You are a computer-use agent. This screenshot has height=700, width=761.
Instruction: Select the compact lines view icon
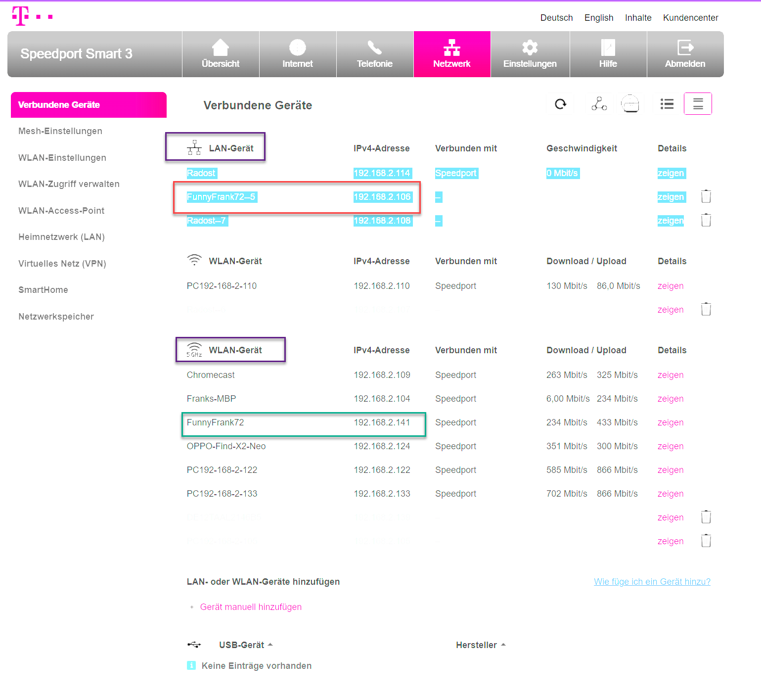698,104
